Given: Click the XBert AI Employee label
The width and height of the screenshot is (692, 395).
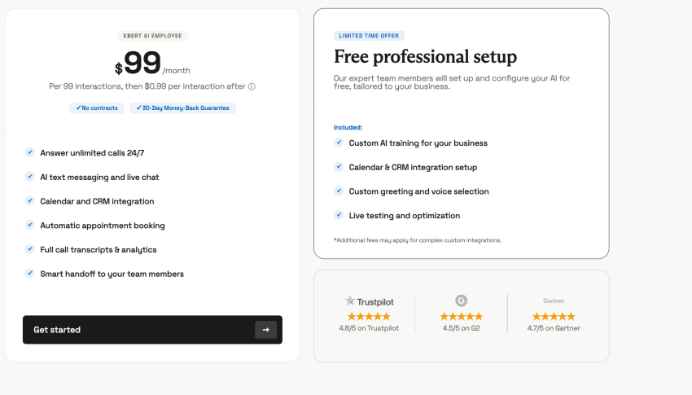Looking at the screenshot, I should 152,36.
